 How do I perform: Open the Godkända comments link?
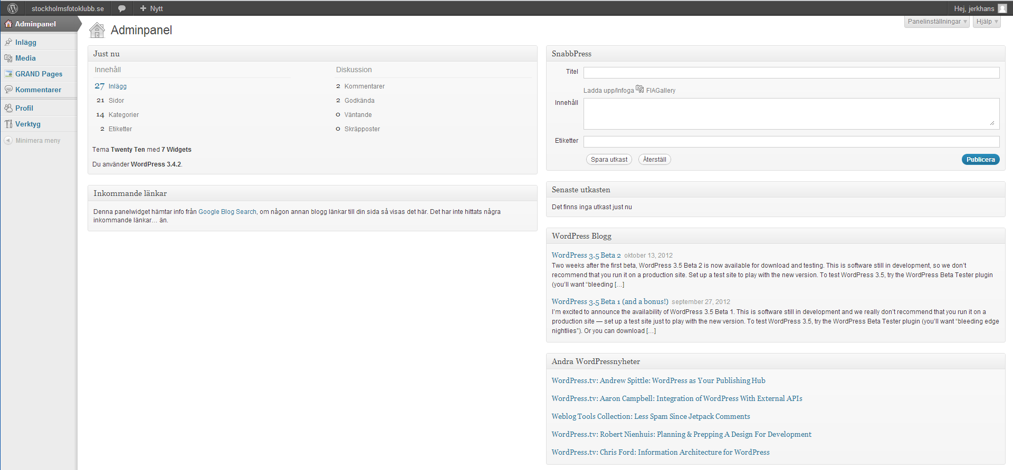pyautogui.click(x=359, y=101)
